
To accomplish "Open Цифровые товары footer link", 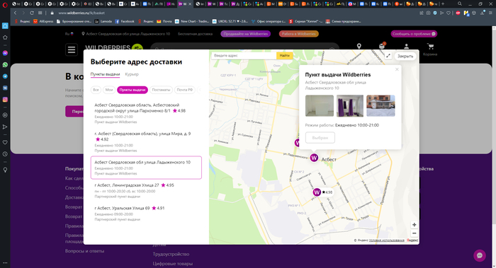I will (172, 264).
